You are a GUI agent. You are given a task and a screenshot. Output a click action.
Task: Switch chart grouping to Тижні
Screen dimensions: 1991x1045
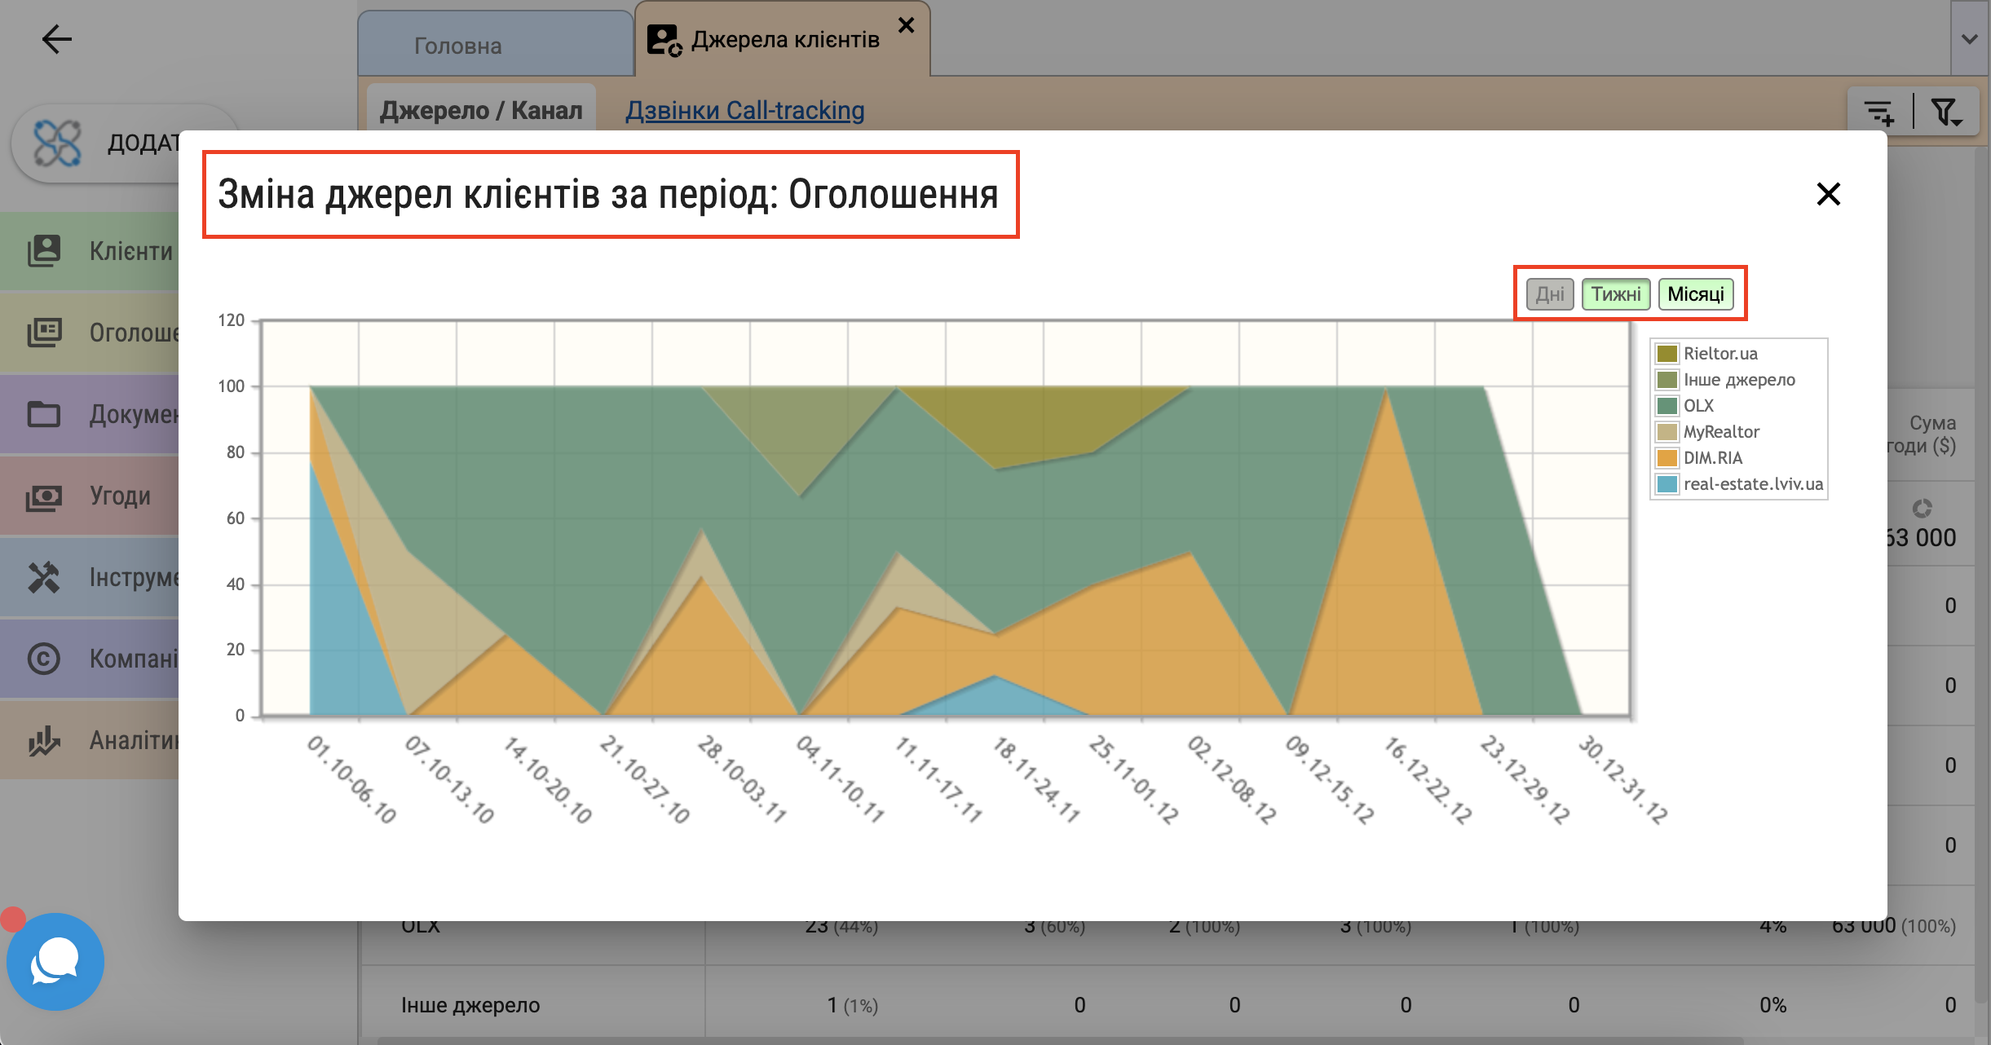[1616, 294]
